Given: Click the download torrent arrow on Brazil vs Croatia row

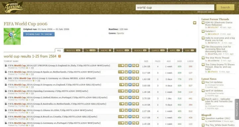Looking at the screenshot, I should click(x=137, y=116).
